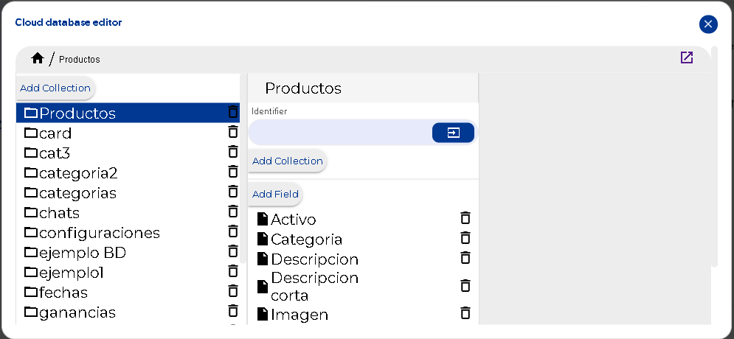The height and width of the screenshot is (339, 734).
Task: Delete the categorias collection
Action: (x=232, y=192)
